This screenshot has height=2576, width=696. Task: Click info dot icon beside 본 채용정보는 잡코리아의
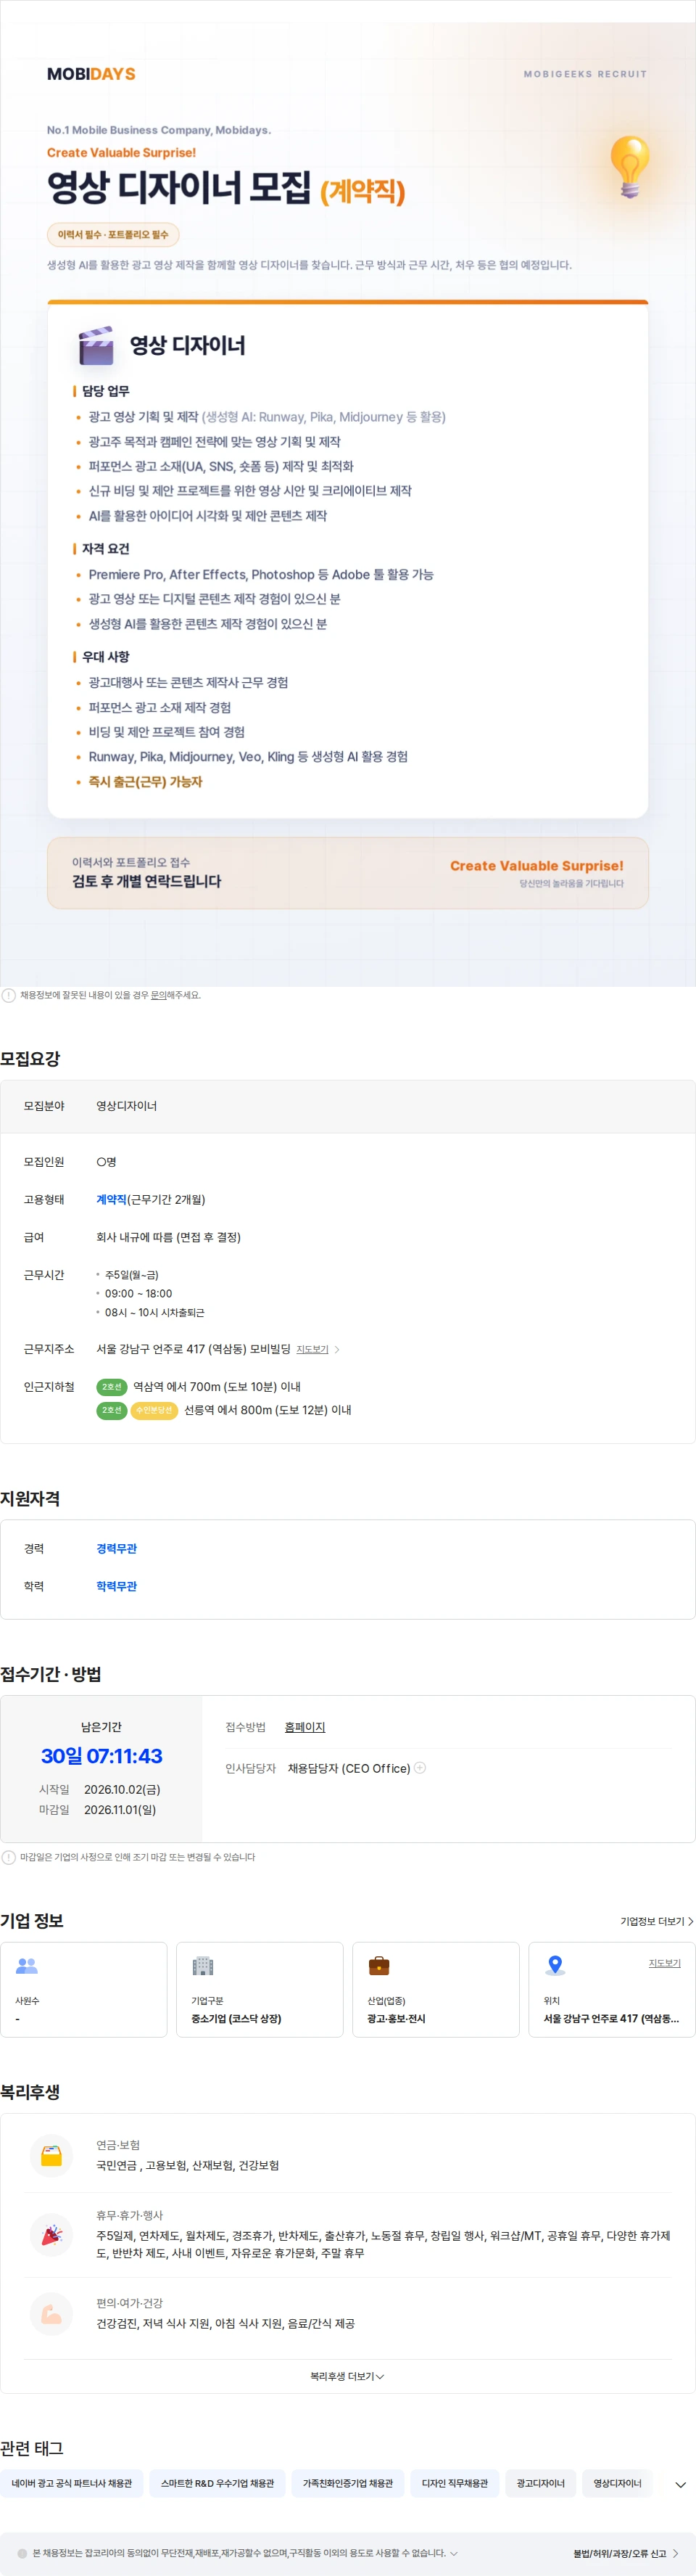(22, 2553)
